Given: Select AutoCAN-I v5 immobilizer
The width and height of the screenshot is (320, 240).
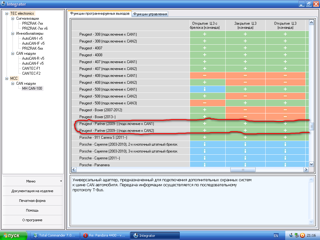Looking at the screenshot, I should point(32,38).
